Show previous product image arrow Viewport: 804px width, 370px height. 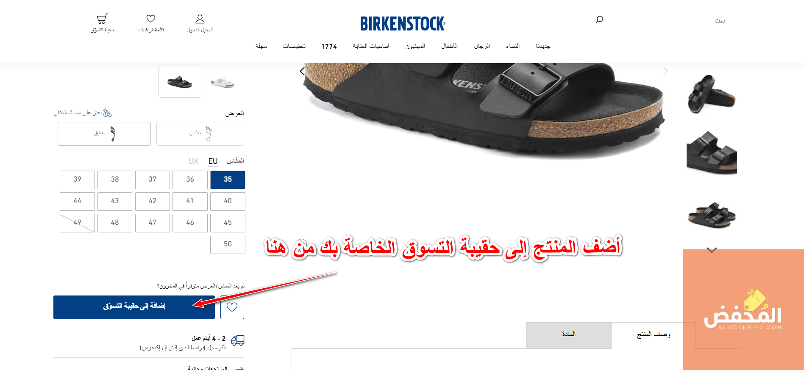click(x=302, y=71)
